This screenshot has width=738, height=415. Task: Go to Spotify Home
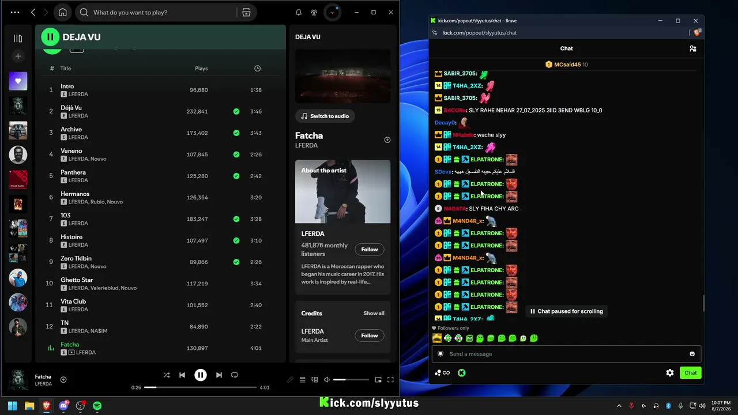(x=63, y=12)
